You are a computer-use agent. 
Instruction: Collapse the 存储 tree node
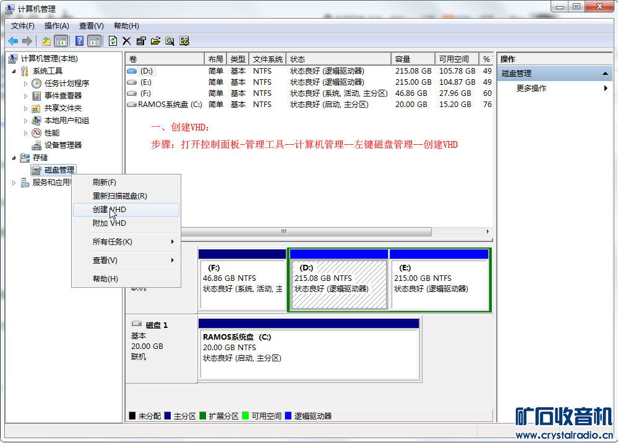[x=14, y=158]
